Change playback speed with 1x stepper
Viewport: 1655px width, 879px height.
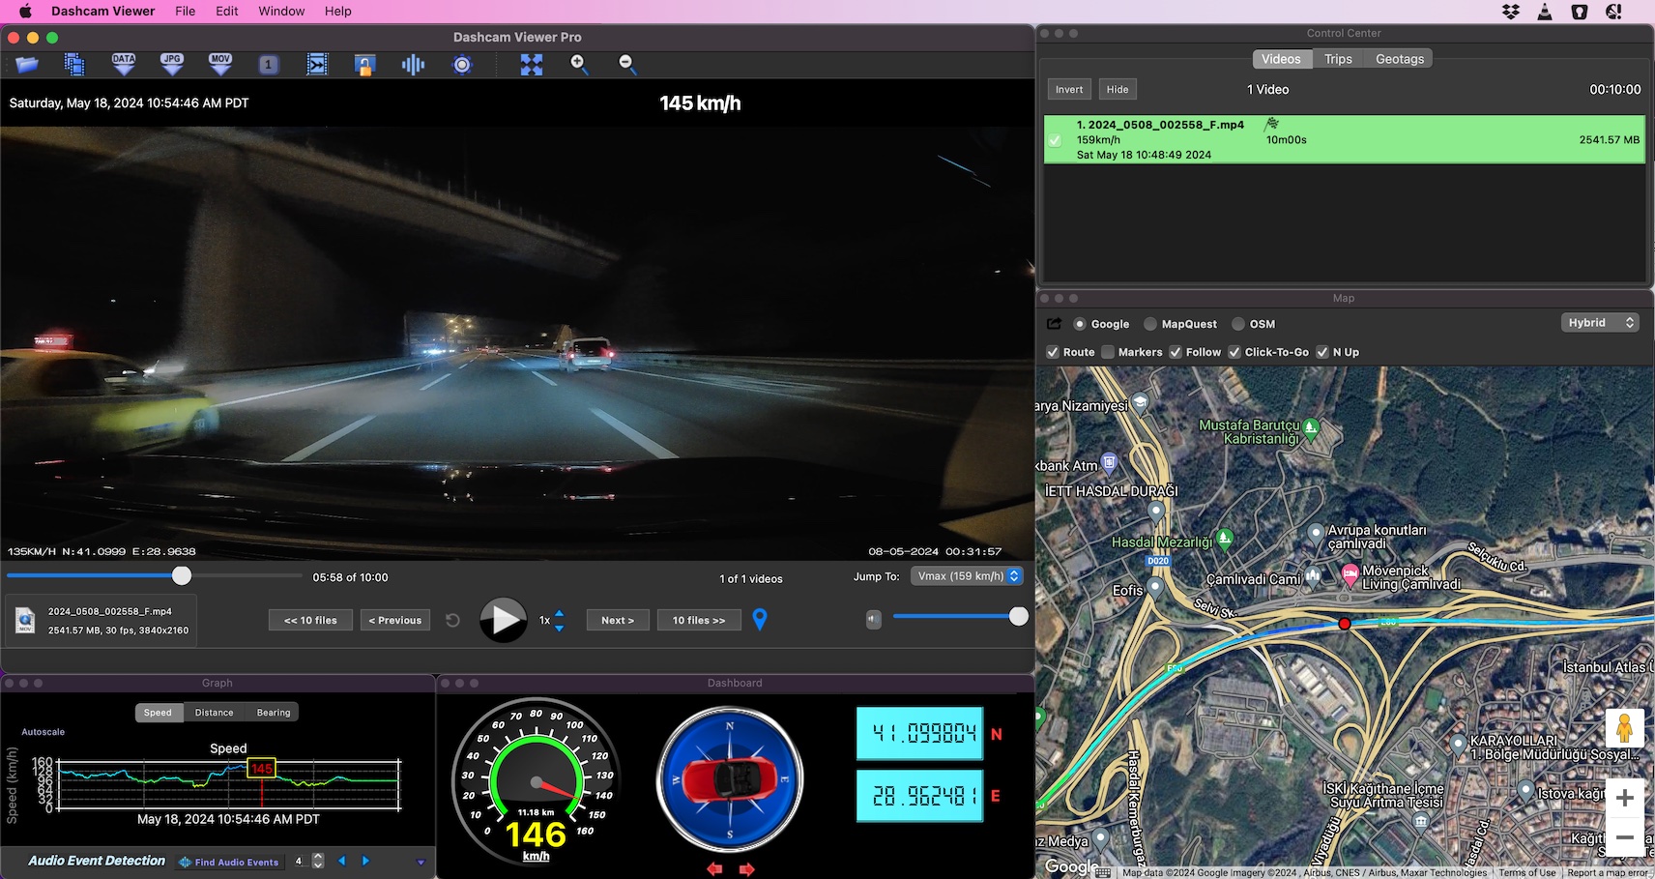pos(559,620)
